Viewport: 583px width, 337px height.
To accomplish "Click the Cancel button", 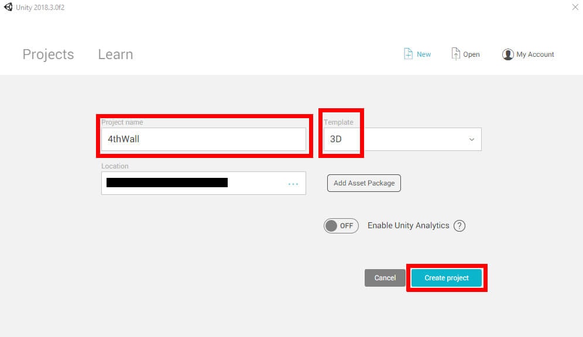I will coord(385,278).
